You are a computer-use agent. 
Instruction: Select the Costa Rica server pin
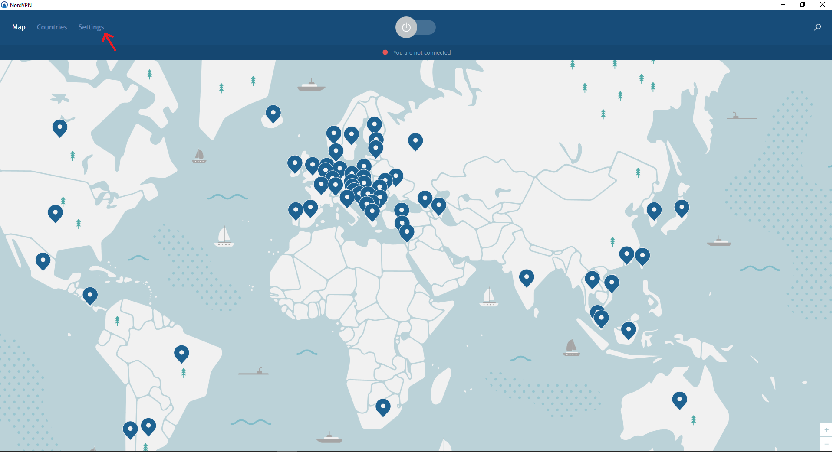pos(90,296)
